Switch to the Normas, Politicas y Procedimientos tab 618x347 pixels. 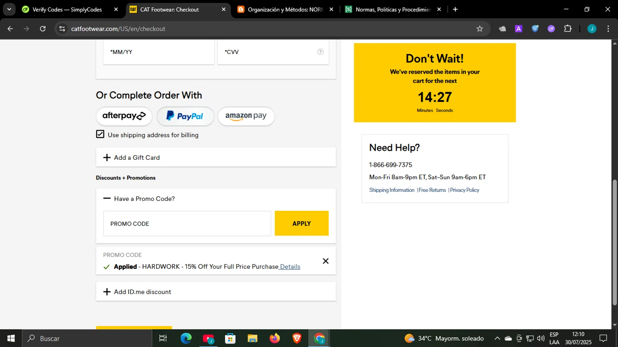tap(393, 9)
